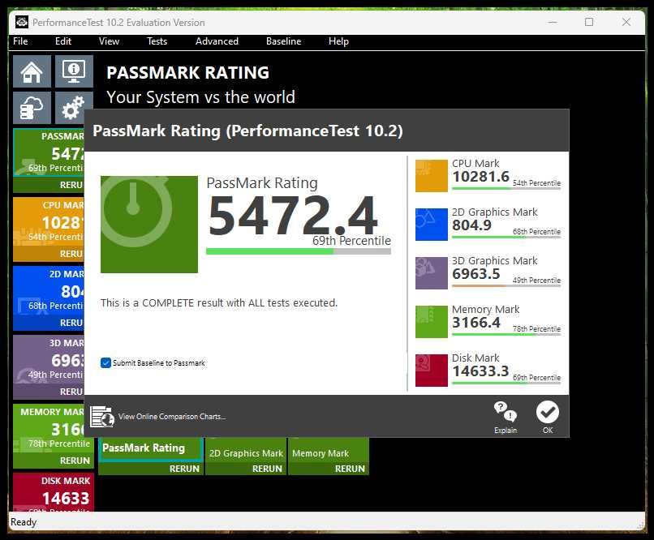The height and width of the screenshot is (540, 654).
Task: Click the CPU Mark score 10281.6
Action: point(481,177)
